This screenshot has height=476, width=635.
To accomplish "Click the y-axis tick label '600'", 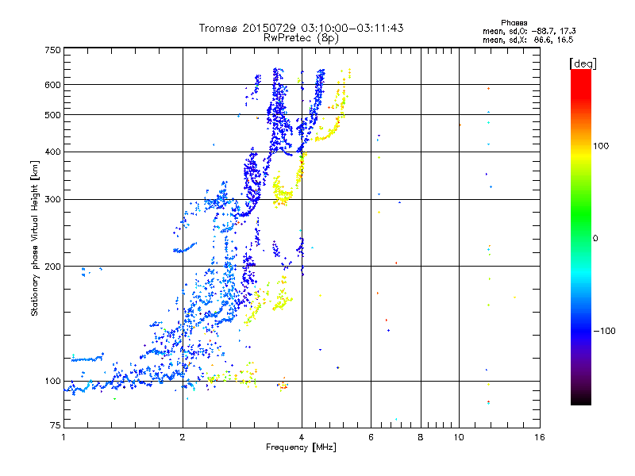I will pos(53,85).
